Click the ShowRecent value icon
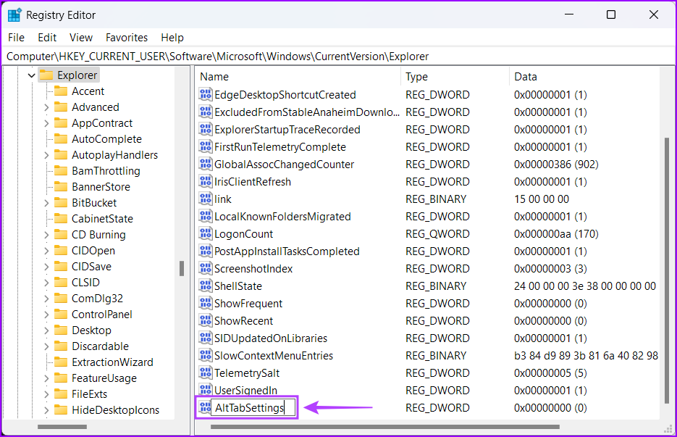Viewport: 677px width, 437px height. (206, 320)
